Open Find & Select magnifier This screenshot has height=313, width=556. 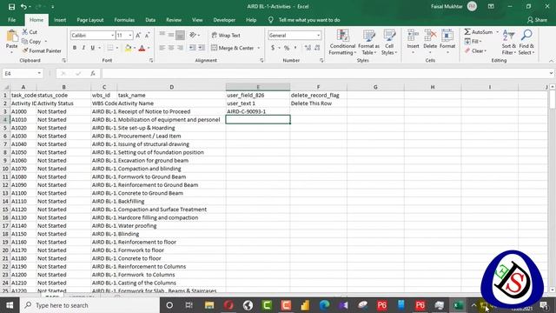tap(526, 43)
